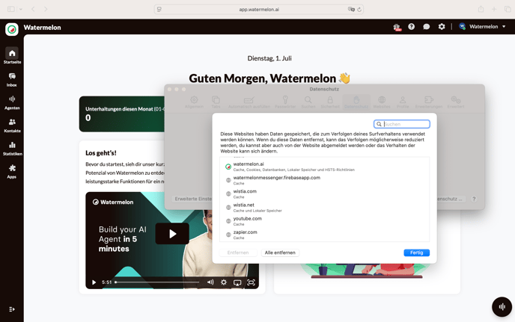Open a new Safari tab
515x322 pixels.
point(494,9)
